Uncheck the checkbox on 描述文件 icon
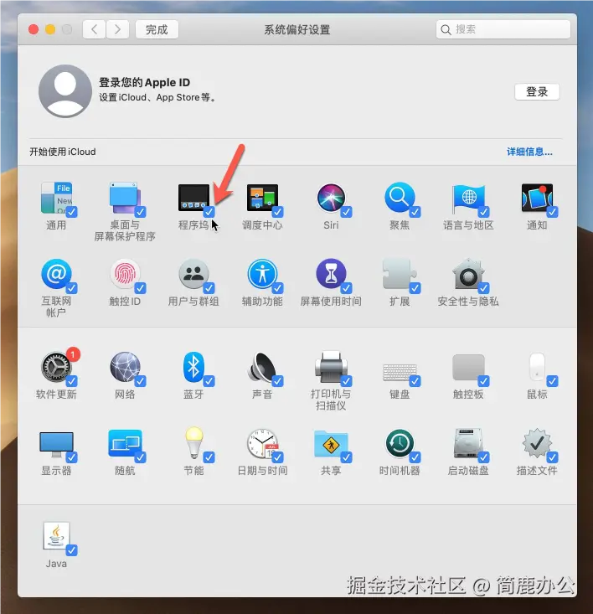Image resolution: width=593 pixels, height=614 pixels. (552, 457)
